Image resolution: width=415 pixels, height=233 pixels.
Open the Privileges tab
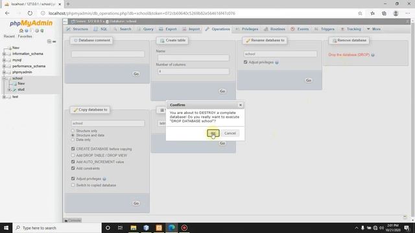tap(246, 29)
